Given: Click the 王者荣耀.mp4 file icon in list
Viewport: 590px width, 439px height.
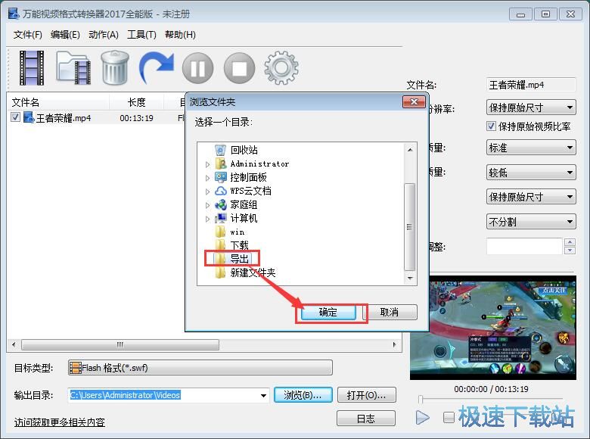Looking at the screenshot, I should 29,117.
